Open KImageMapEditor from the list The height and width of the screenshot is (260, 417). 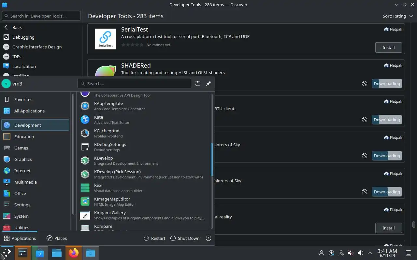pyautogui.click(x=143, y=201)
